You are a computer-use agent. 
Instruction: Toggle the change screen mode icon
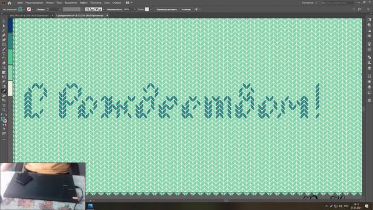coord(4,134)
